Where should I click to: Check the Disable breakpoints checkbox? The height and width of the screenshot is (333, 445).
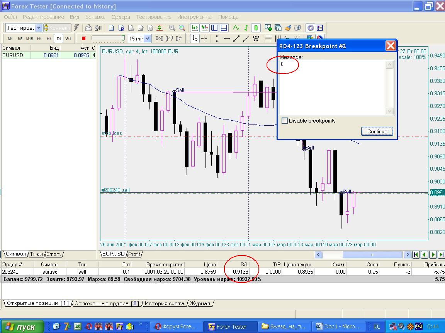285,121
